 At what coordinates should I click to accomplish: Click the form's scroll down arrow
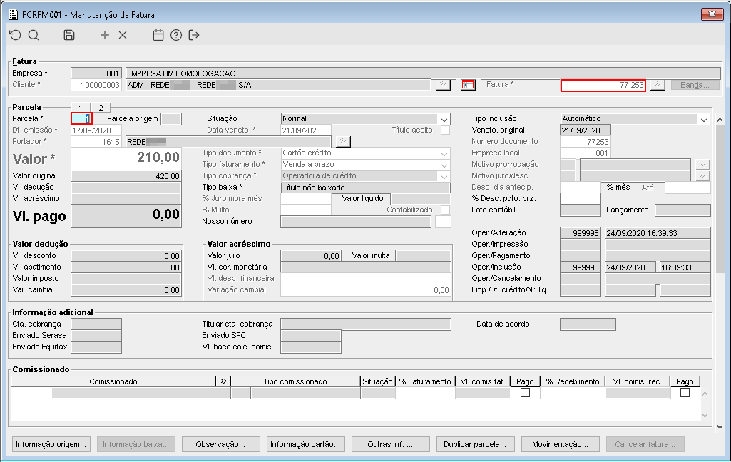tap(720, 426)
